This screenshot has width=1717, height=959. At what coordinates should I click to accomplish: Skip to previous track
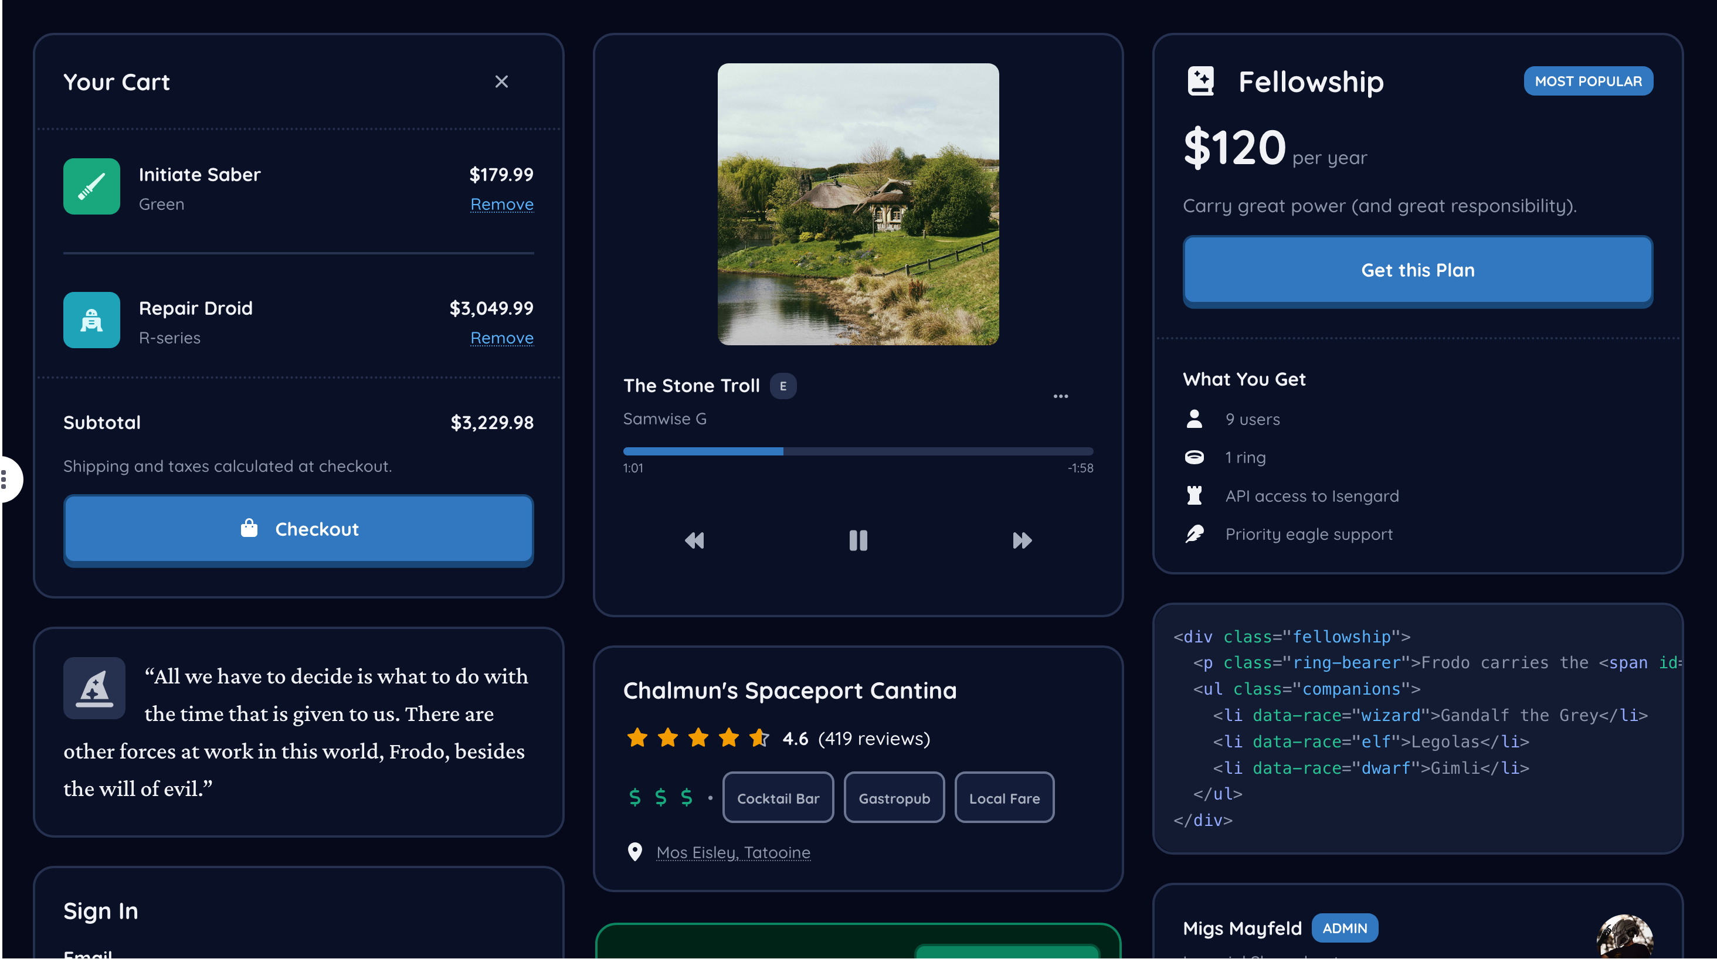694,540
